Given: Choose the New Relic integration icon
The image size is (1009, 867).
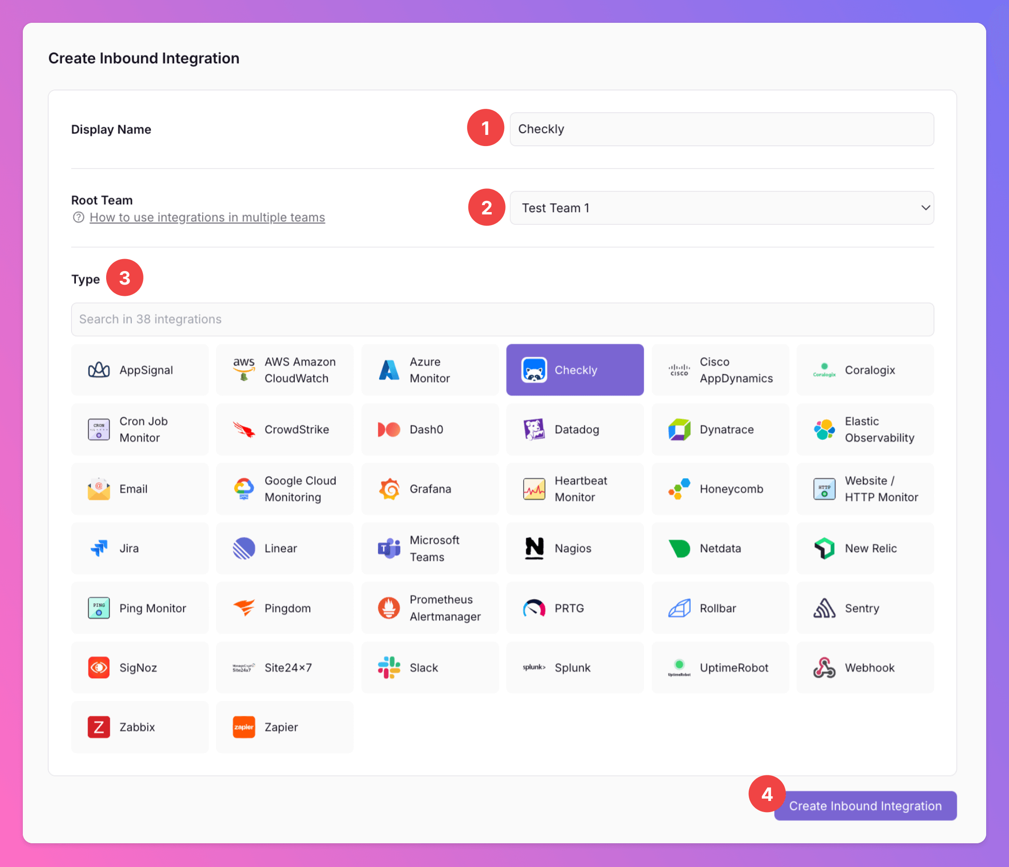Looking at the screenshot, I should point(824,548).
